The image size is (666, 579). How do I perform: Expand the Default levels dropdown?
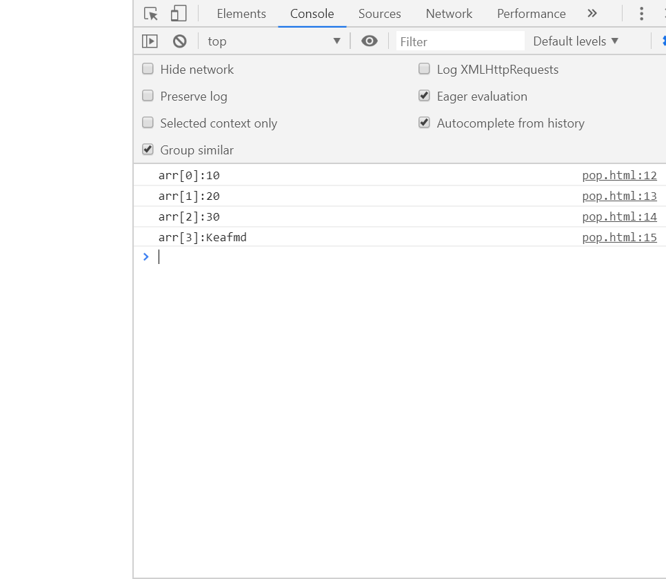tap(576, 41)
